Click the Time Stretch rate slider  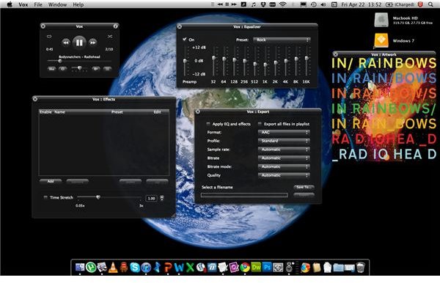[109, 197]
